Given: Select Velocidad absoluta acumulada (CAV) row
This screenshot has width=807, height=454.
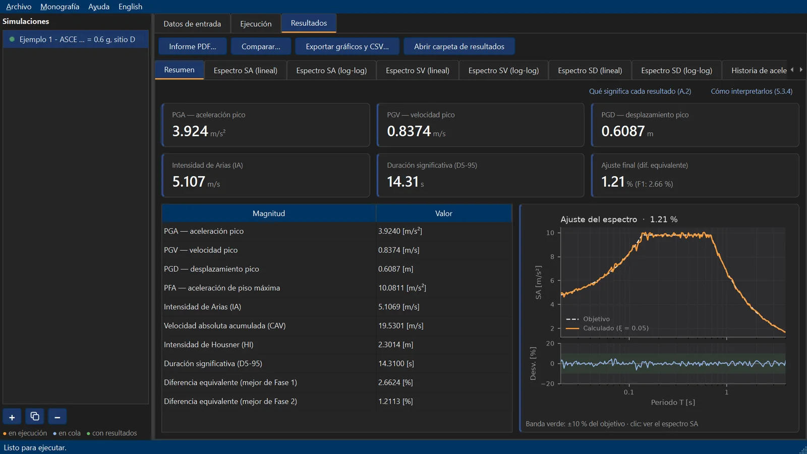Looking at the screenshot, I should point(336,326).
